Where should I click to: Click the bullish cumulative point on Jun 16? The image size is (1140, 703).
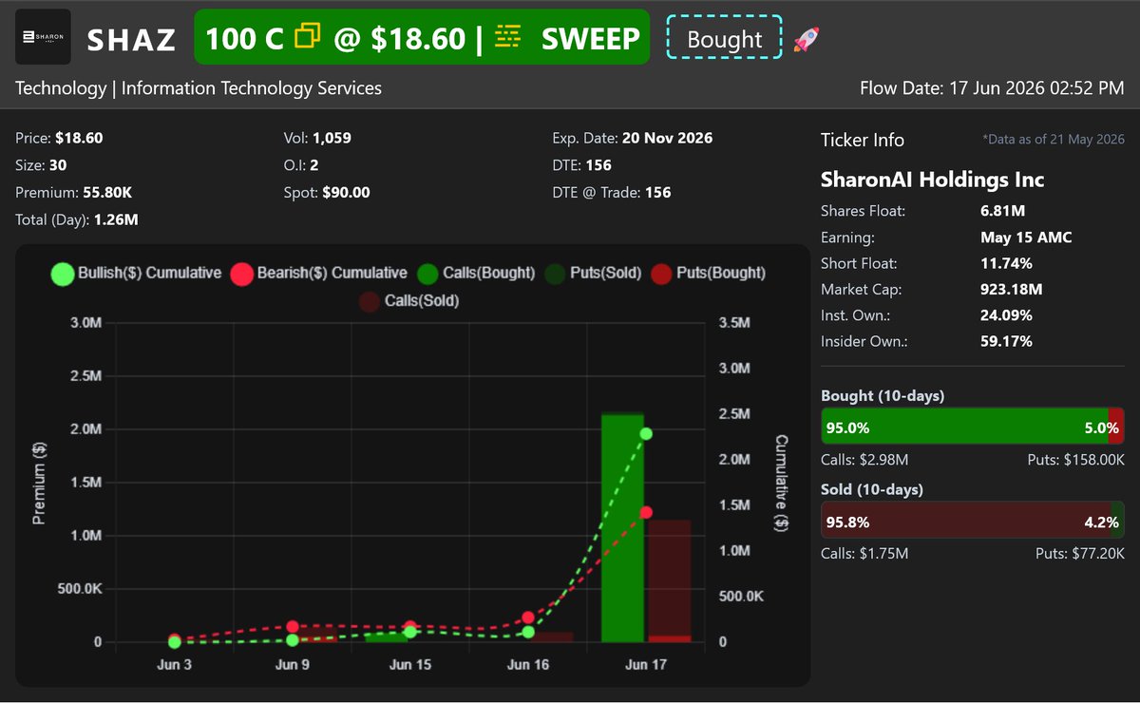[x=528, y=632]
